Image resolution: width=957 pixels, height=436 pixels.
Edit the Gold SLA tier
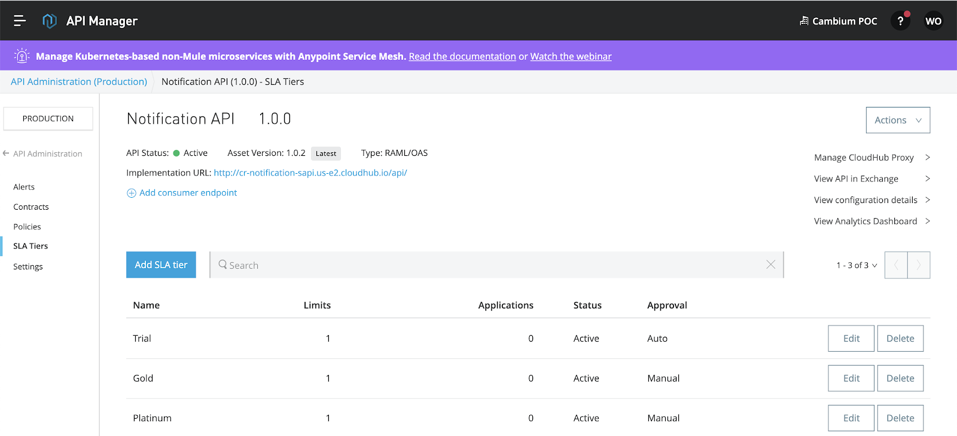[x=851, y=378]
